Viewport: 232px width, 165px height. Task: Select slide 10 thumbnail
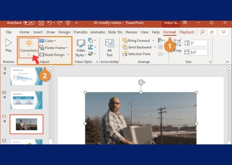point(26,100)
